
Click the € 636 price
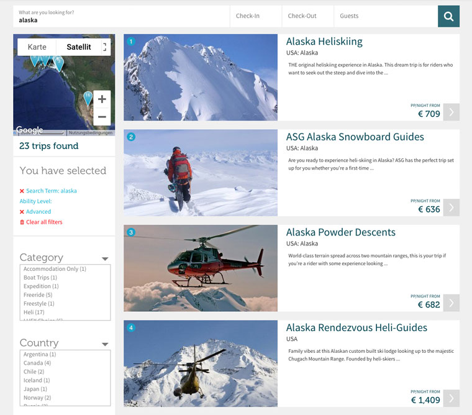coord(429,209)
